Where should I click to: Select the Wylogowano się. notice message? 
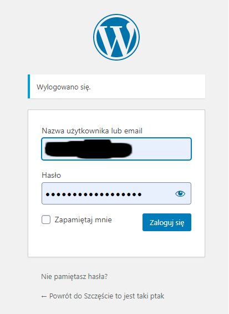[x=64, y=87]
